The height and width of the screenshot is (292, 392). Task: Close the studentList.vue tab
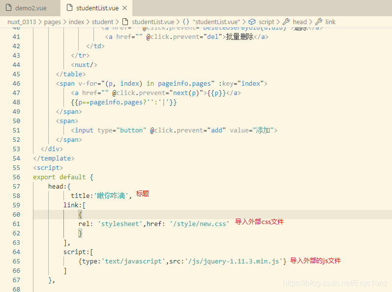pyautogui.click(x=125, y=8)
